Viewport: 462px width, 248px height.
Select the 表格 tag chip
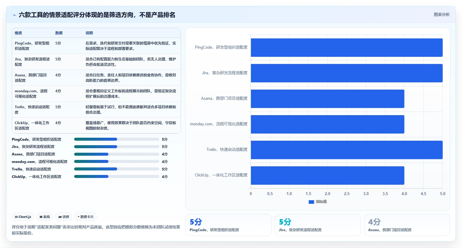(x=45, y=217)
